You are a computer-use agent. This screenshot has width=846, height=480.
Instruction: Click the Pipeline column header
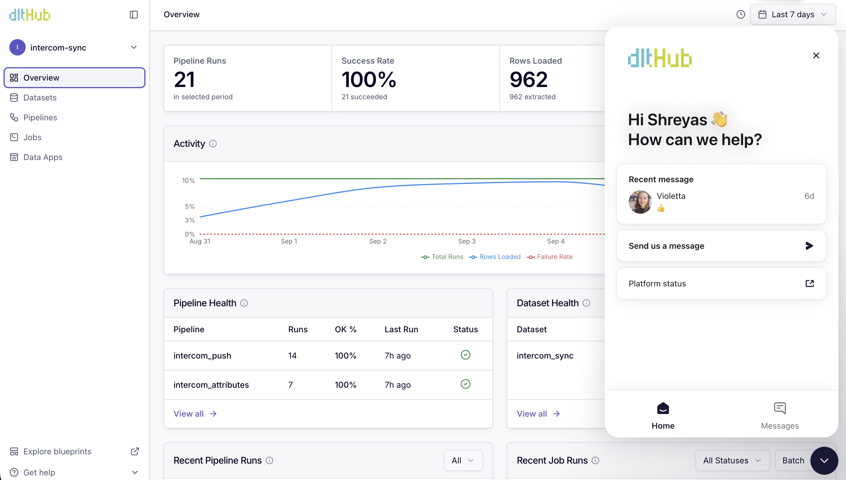(189, 329)
